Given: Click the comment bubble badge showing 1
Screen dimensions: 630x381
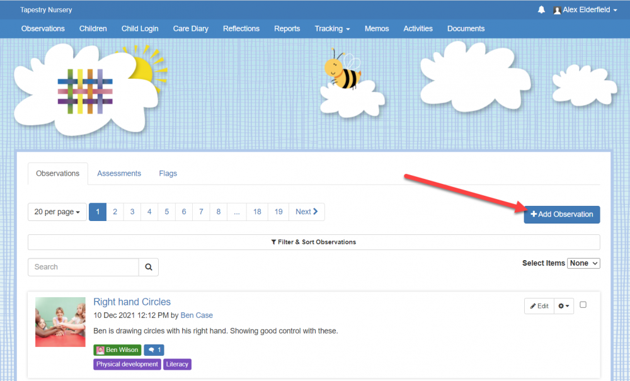Looking at the screenshot, I should pyautogui.click(x=154, y=350).
